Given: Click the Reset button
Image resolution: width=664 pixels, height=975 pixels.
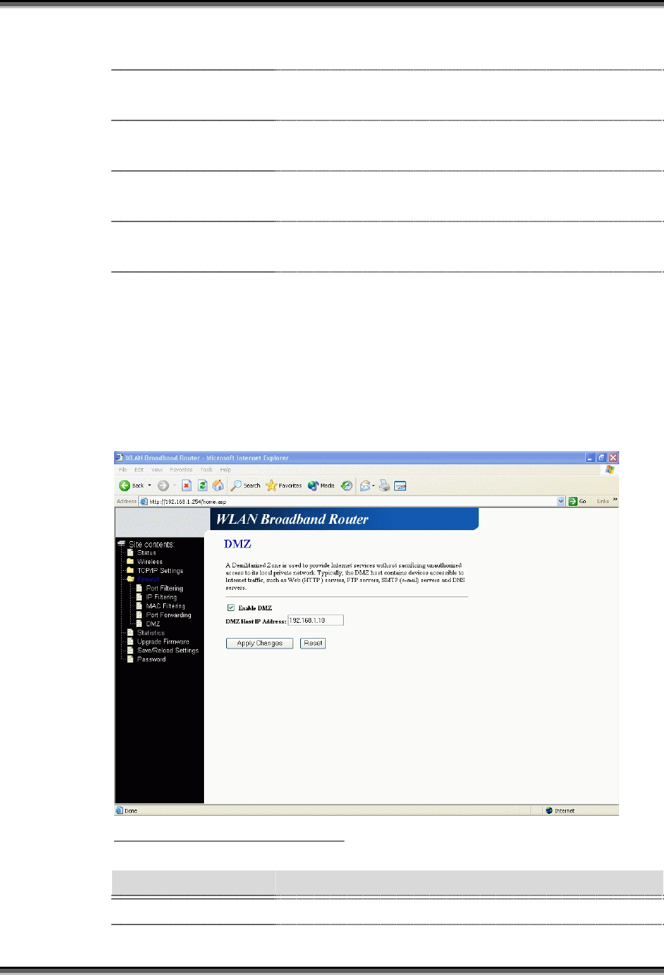Looking at the screenshot, I should pos(313,644).
